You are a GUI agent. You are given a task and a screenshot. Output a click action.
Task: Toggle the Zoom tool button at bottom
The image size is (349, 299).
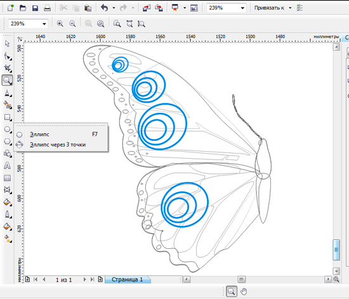tap(232, 291)
